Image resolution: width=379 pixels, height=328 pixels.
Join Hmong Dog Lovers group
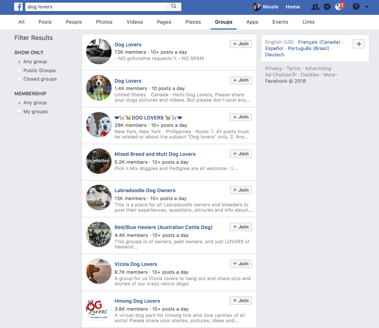point(241,300)
